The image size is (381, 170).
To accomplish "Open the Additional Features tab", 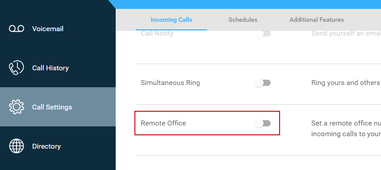I will [x=317, y=20].
